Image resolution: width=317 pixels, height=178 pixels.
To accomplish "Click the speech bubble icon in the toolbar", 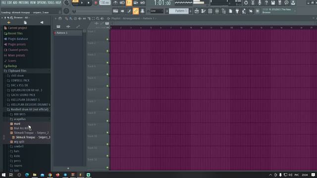I will pos(286,2).
